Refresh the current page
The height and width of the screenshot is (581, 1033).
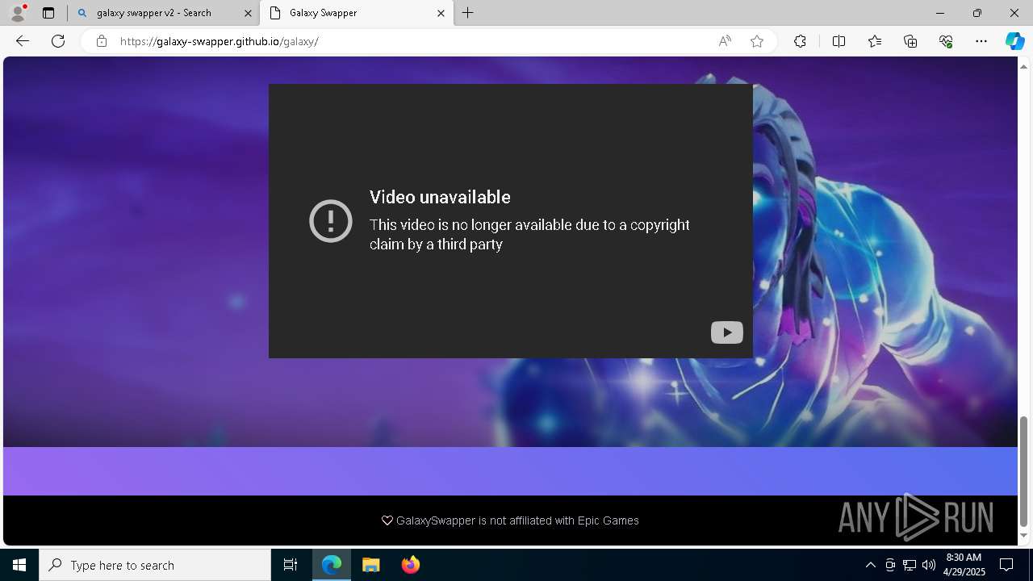point(58,41)
